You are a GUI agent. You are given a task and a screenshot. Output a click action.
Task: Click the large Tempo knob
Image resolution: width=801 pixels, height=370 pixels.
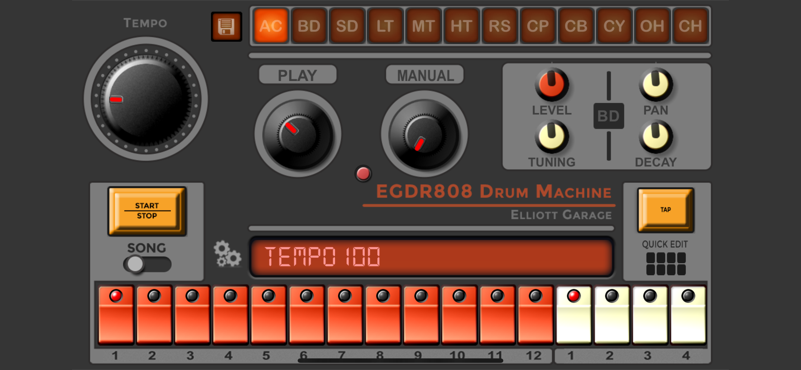pos(146,99)
